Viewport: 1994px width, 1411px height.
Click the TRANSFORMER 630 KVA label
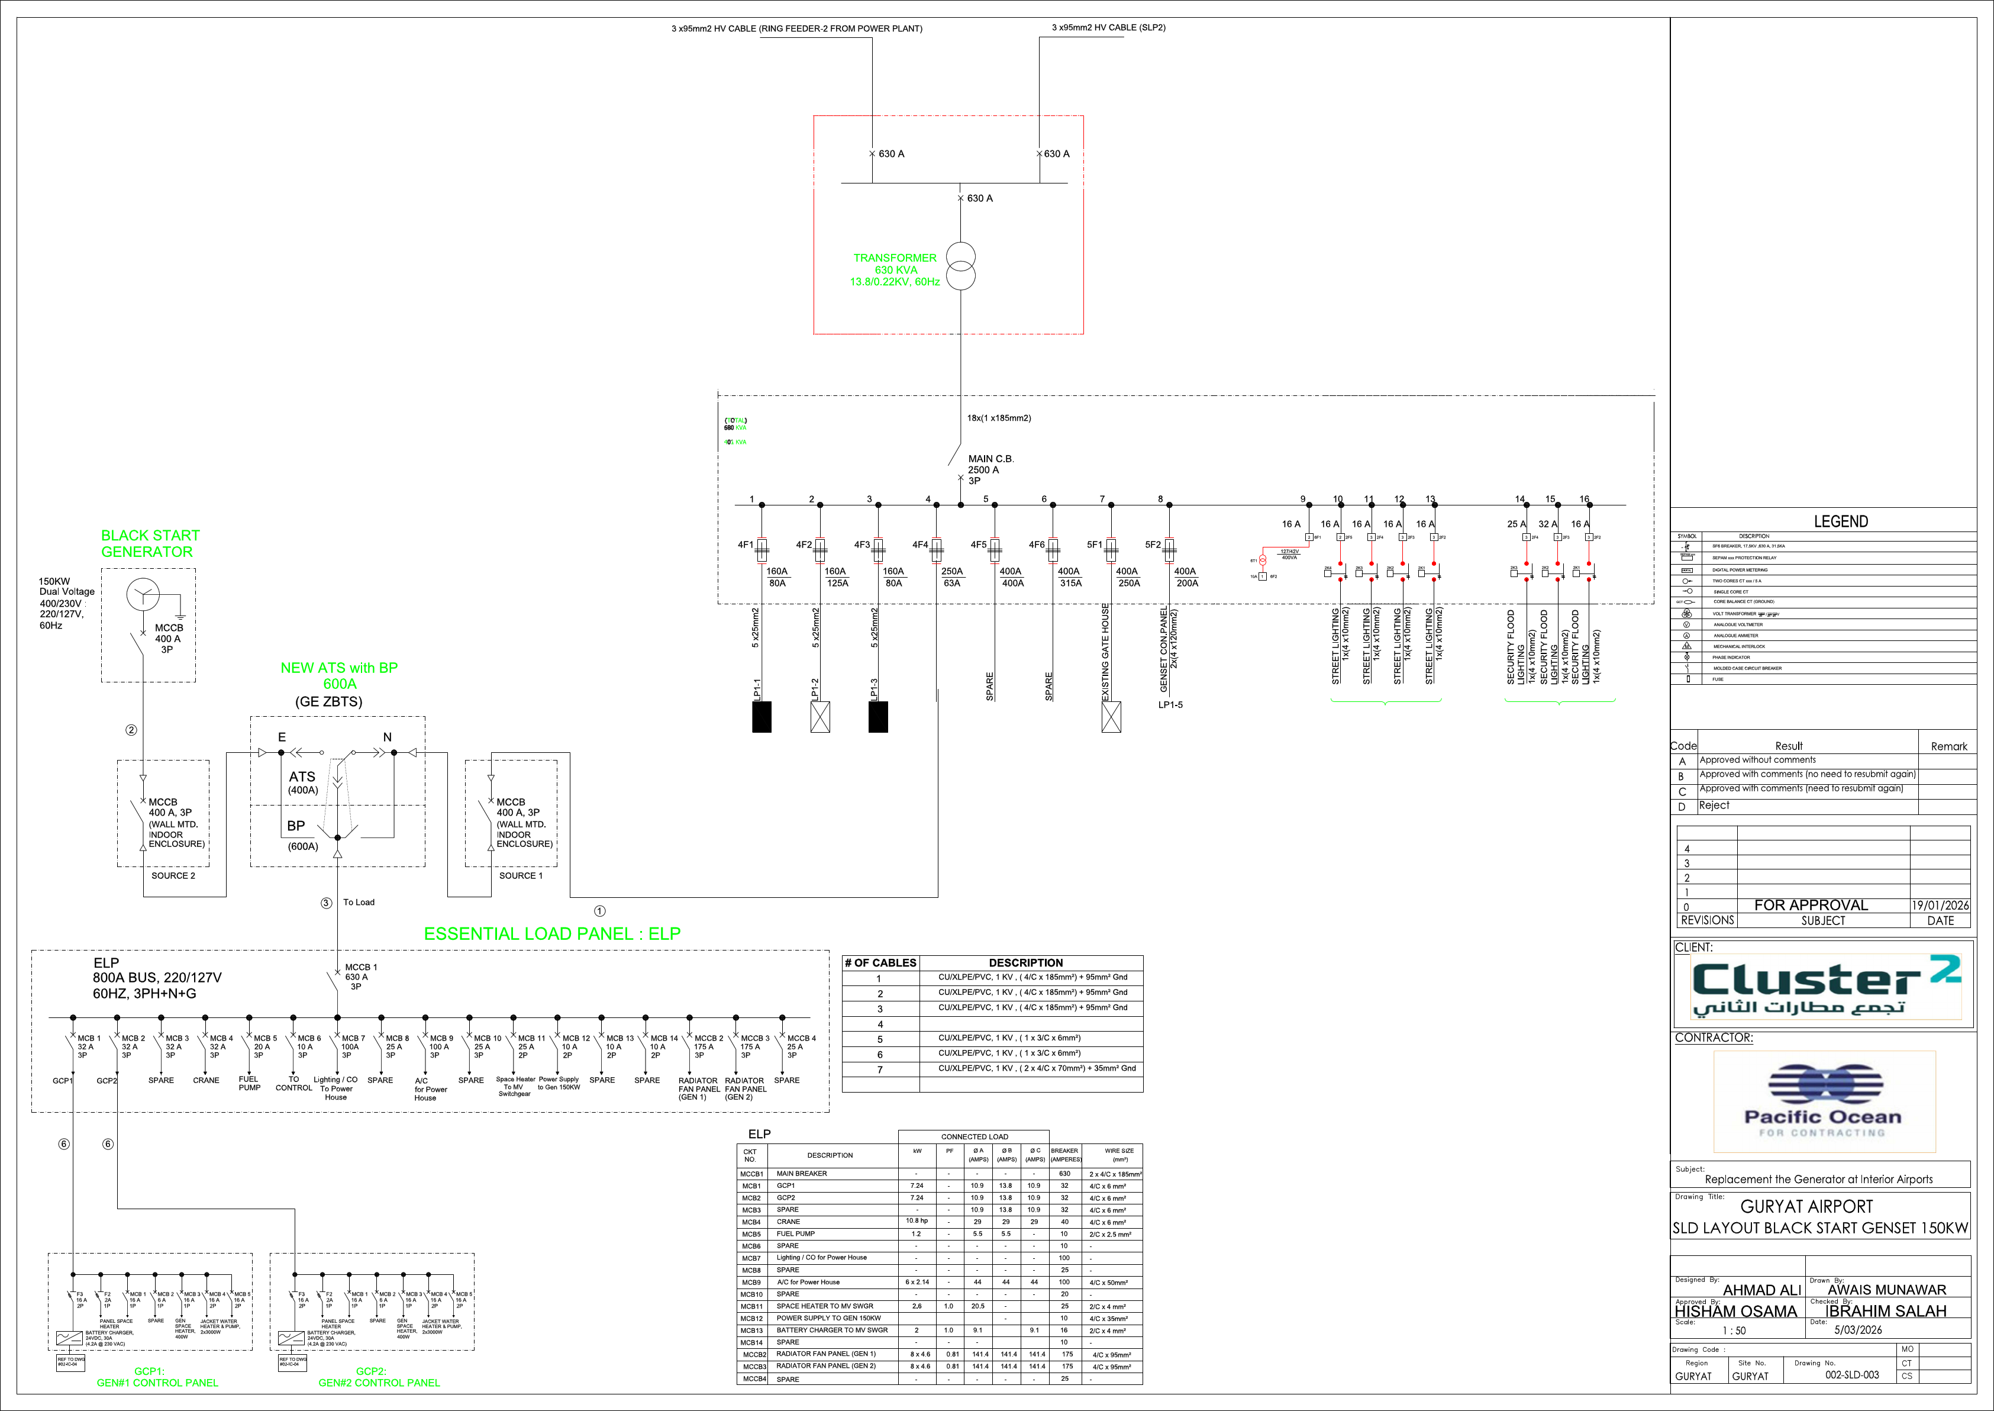pos(895,269)
